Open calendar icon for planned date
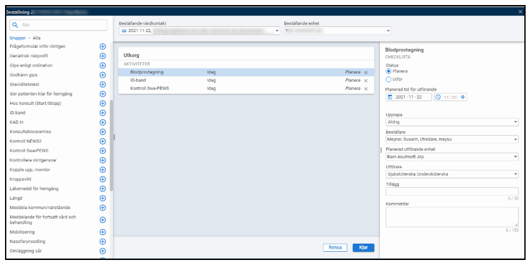Viewport: 530px width, 265px height. [390, 97]
